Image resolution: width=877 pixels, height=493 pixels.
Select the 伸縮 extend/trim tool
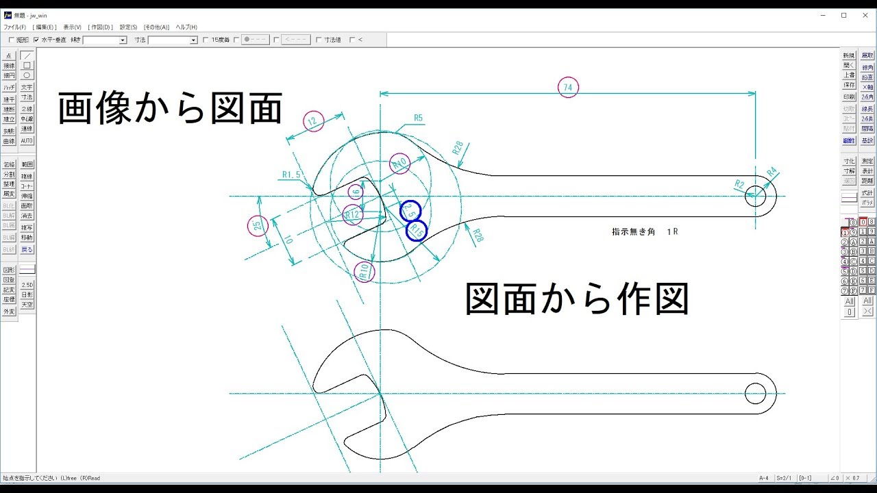27,196
